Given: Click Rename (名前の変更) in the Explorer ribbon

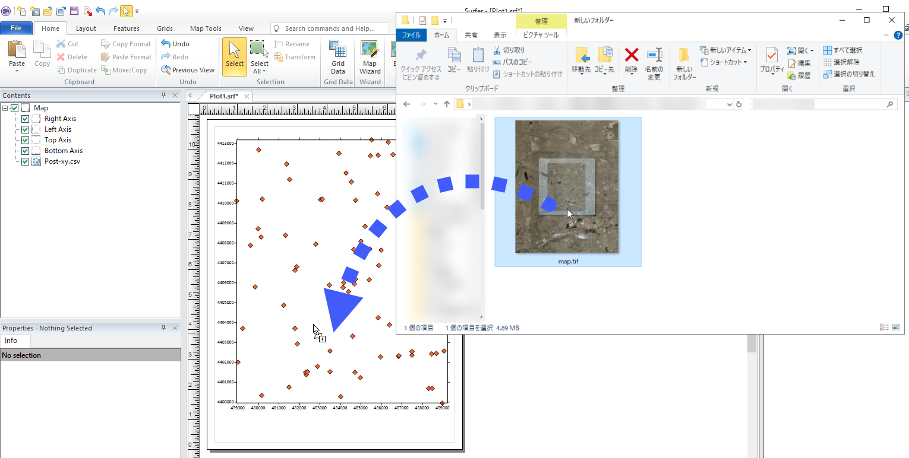Looking at the screenshot, I should 654,63.
